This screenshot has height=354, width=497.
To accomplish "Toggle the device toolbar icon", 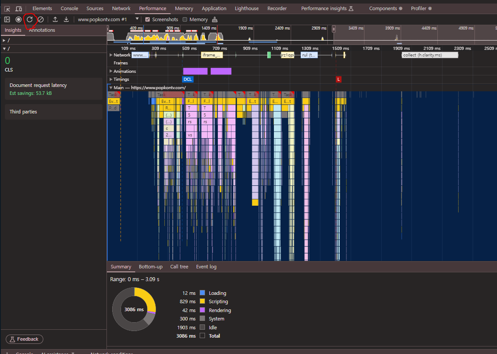I will 19,8.
